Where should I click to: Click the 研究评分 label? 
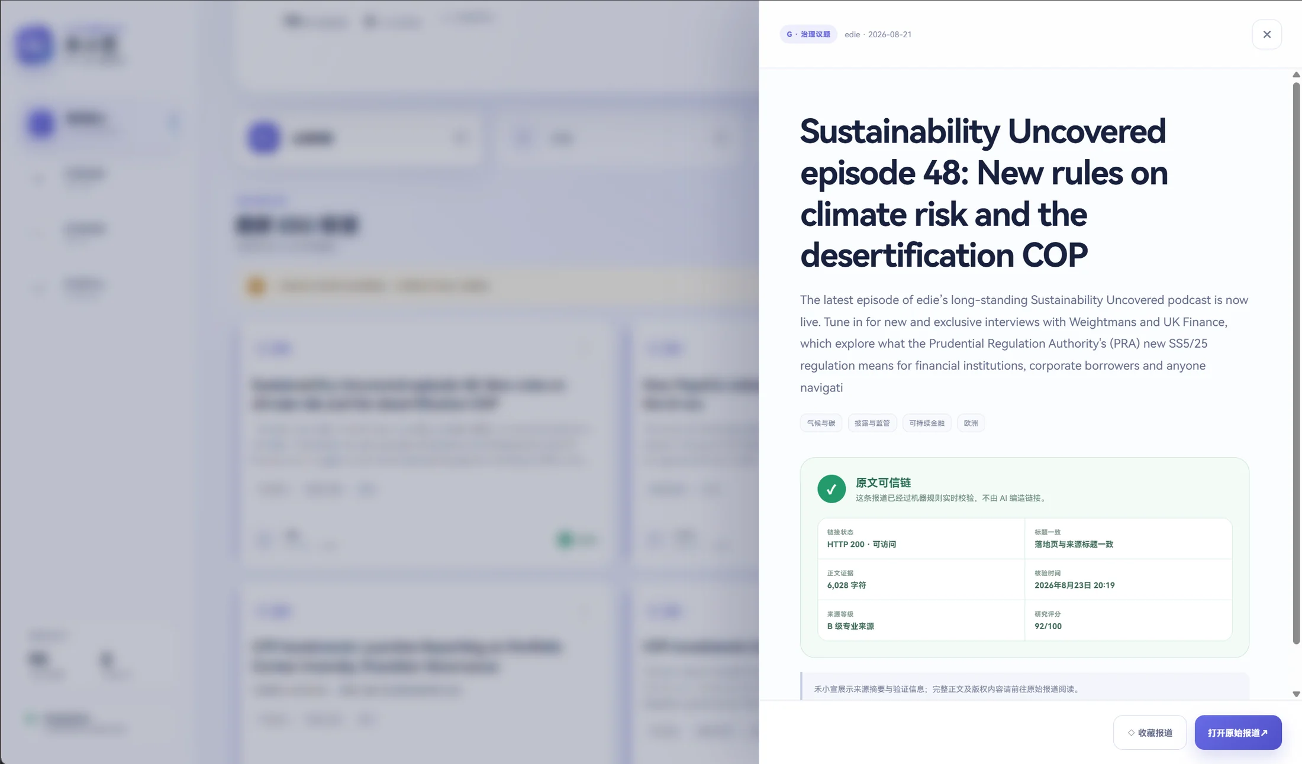pos(1048,614)
